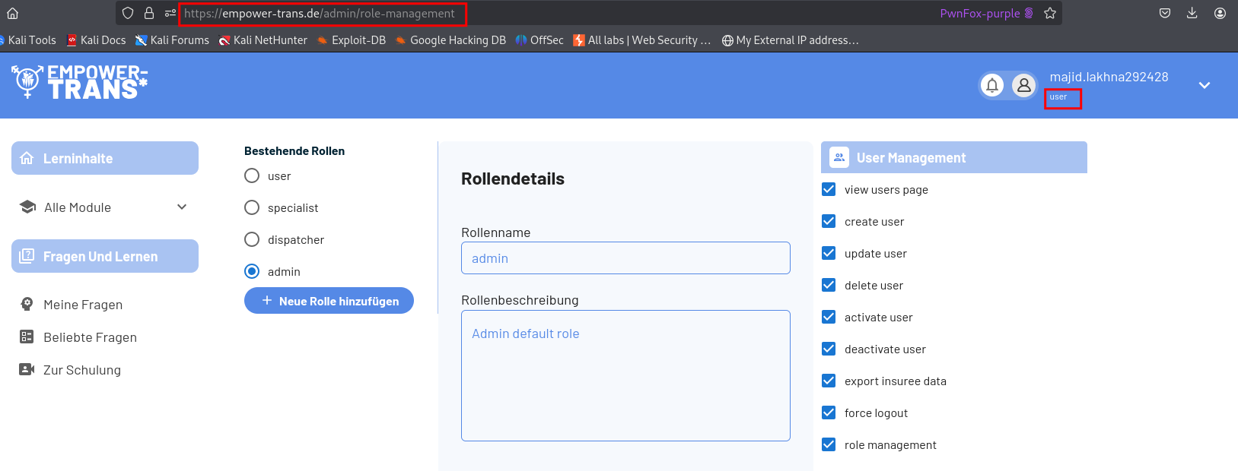Select the admin role radio button

(x=252, y=271)
